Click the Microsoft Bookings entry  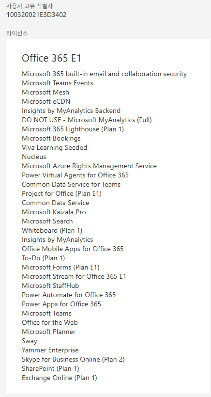(51, 138)
